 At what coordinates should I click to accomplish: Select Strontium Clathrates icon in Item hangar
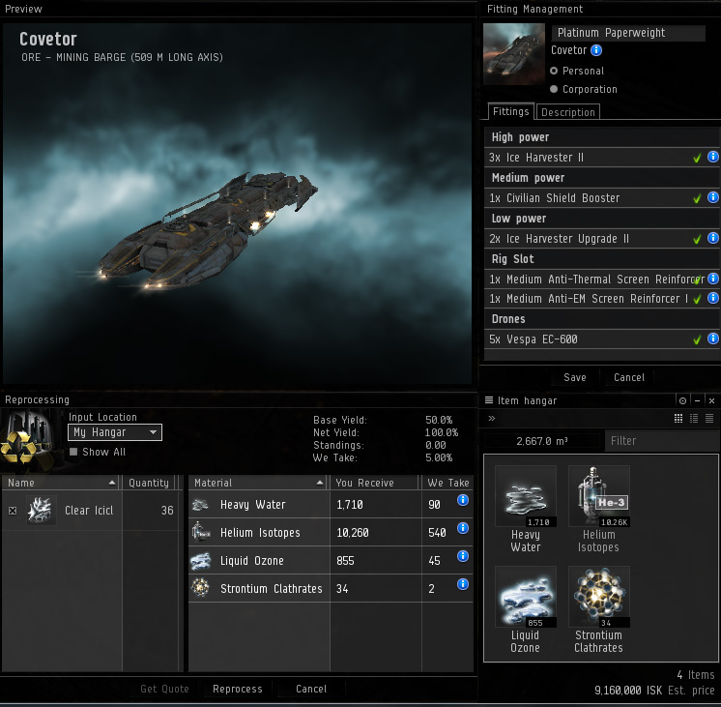point(599,597)
